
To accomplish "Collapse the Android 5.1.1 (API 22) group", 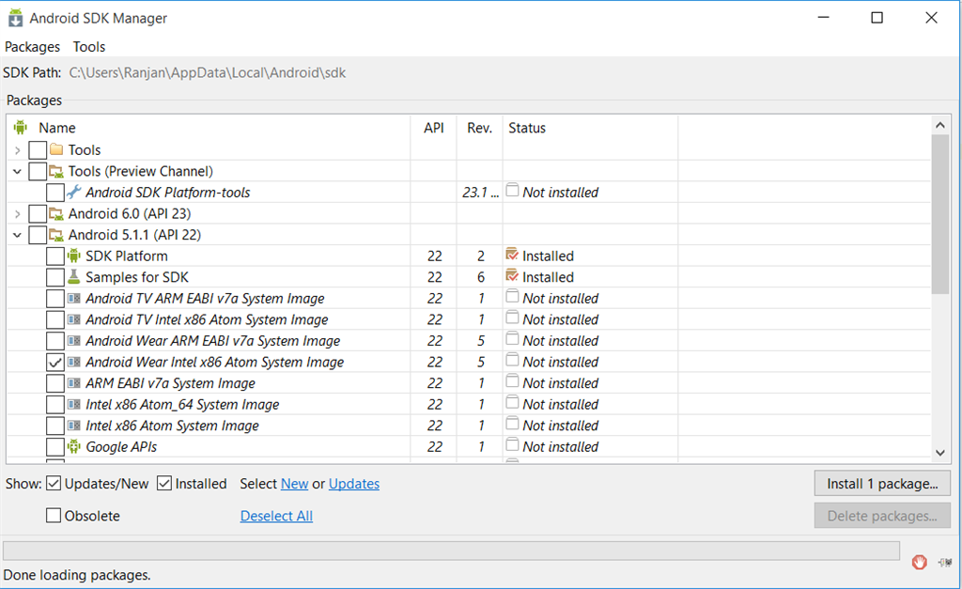I will coord(18,235).
